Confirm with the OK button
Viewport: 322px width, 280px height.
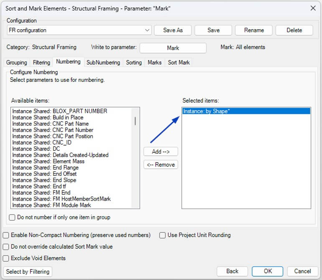[x=267, y=271]
